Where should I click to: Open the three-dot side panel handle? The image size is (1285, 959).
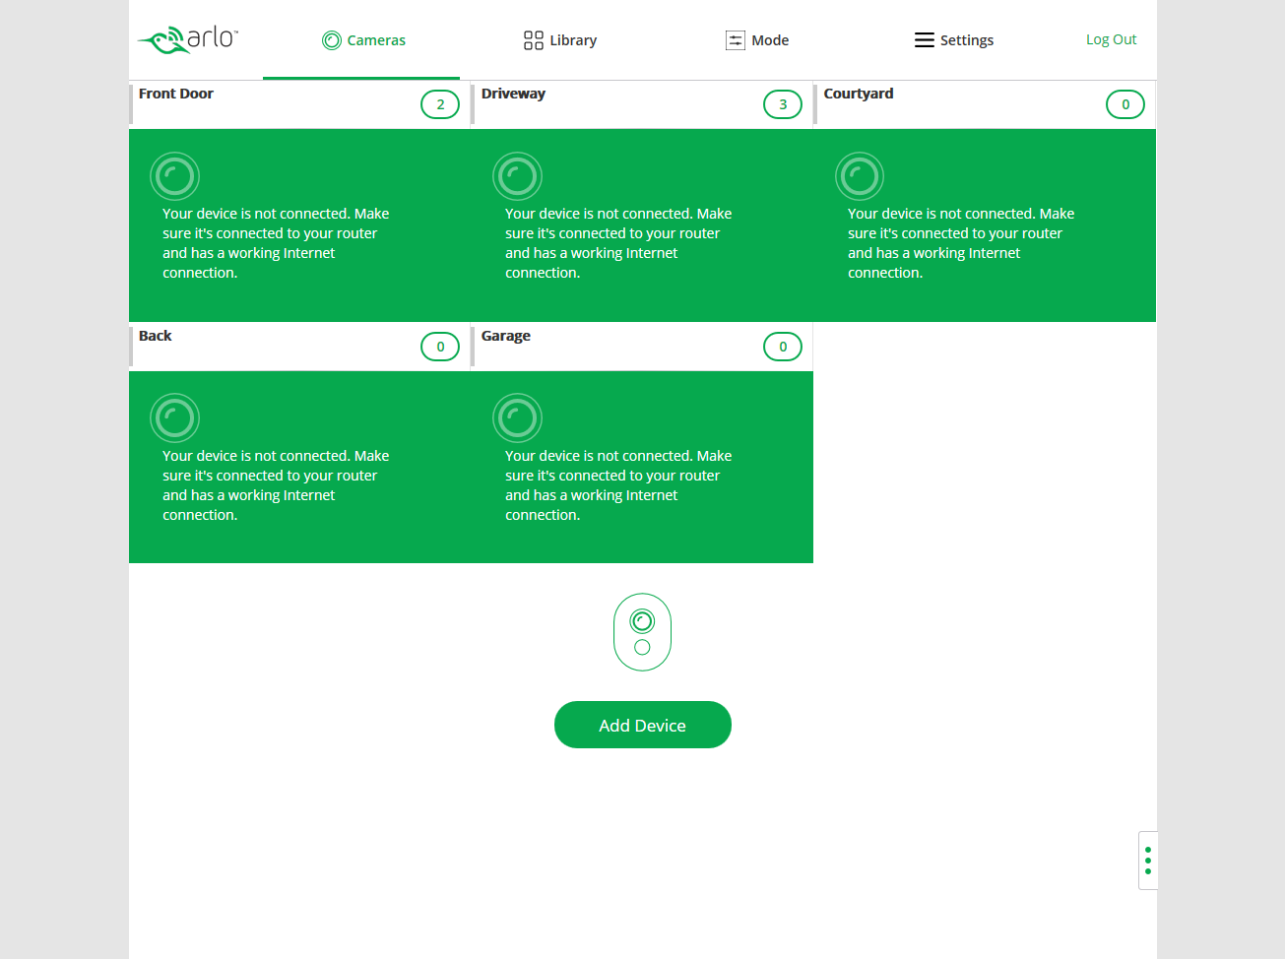(x=1147, y=861)
